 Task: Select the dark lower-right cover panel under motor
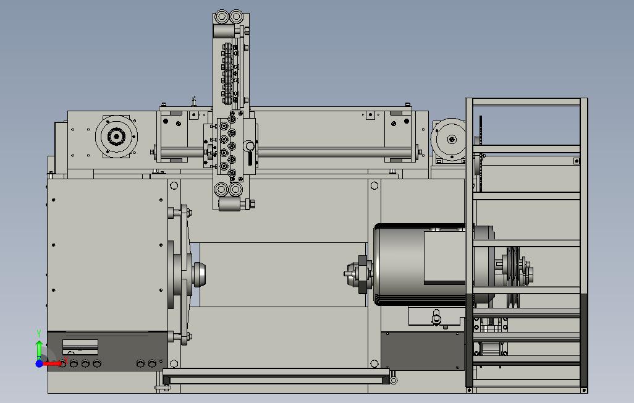pyautogui.click(x=423, y=351)
